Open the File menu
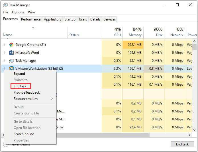The height and width of the screenshot is (152, 198). [x=5, y=12]
